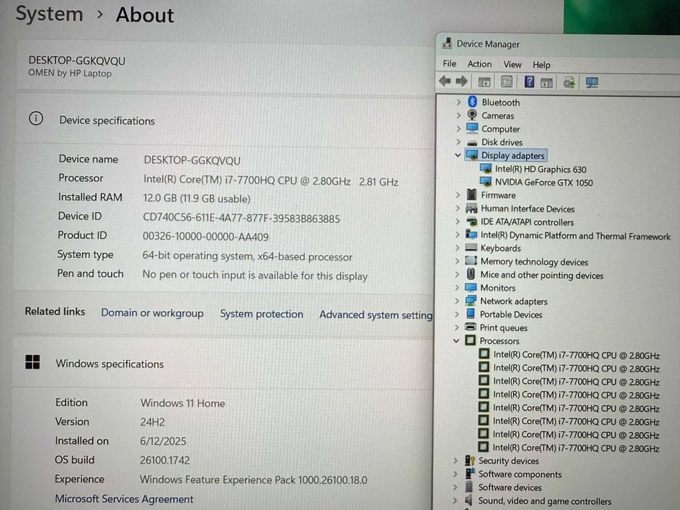Open Advanced system settings link
The image size is (680, 510).
tap(376, 315)
